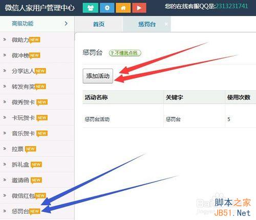Open 微冲榜 in the sidebar

coord(37,55)
